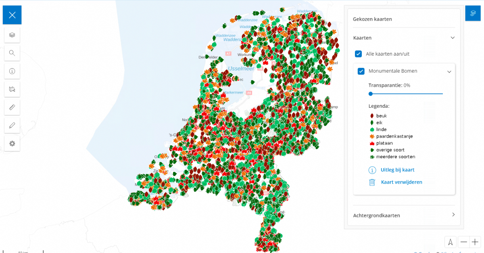Collapse the Monumentale Bomen layer details

point(449,71)
